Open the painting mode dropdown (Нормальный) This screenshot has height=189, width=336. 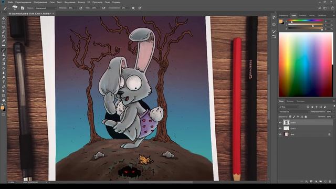(46, 8)
